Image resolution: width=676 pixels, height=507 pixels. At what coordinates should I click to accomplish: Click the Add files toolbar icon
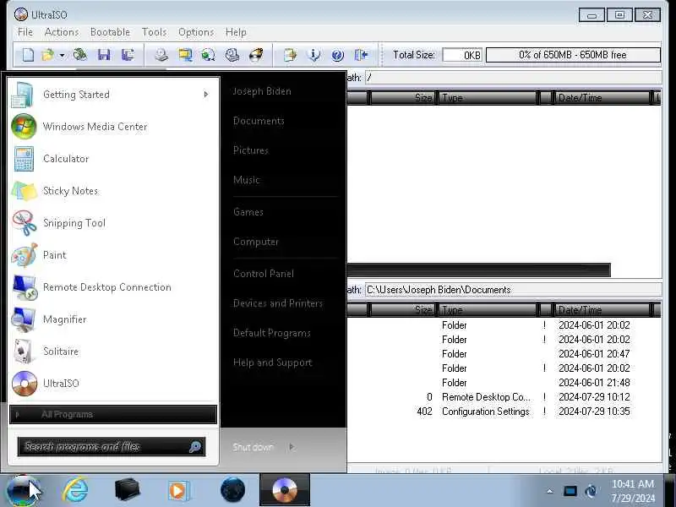click(x=290, y=55)
